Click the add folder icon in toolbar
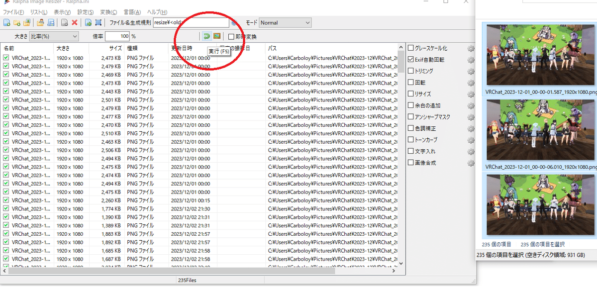Screen dimensions: 597x289 coord(16,22)
